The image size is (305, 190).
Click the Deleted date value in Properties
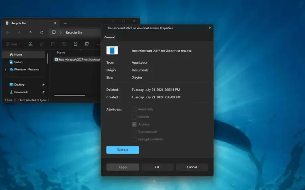pos(156,90)
